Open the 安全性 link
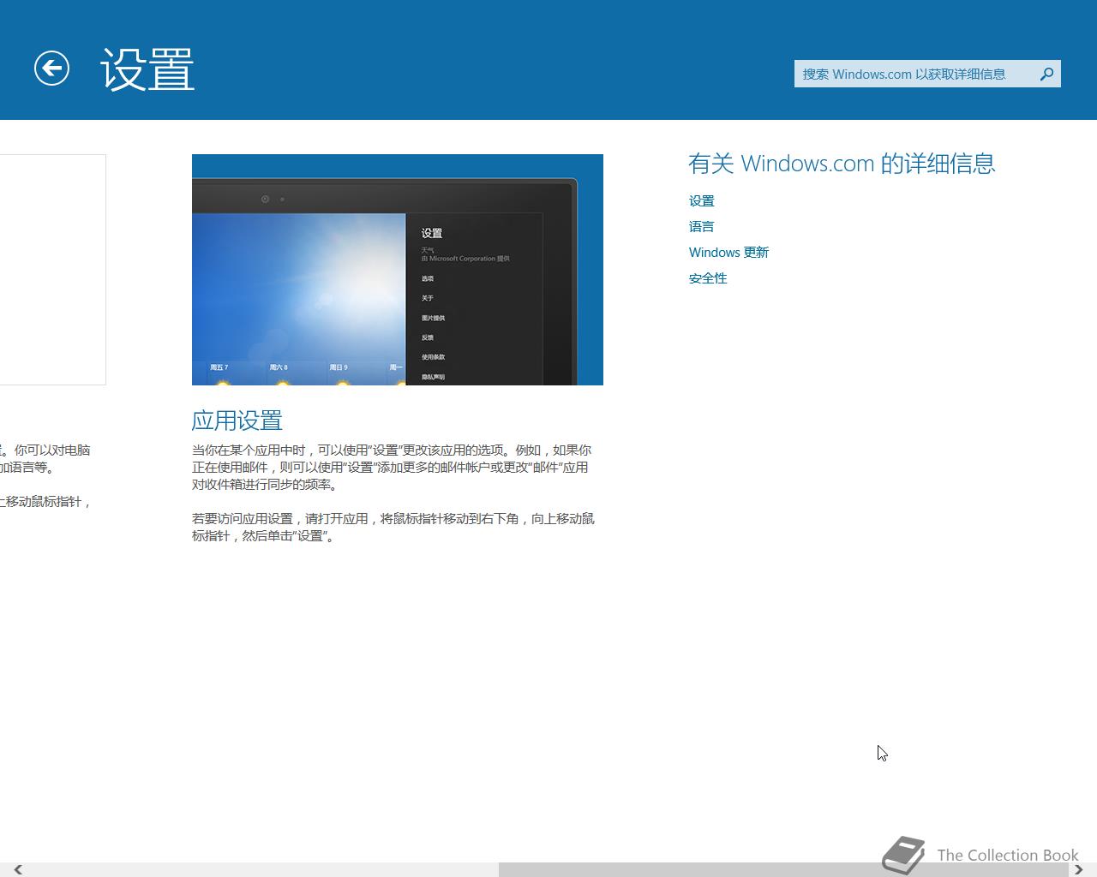 click(x=708, y=278)
